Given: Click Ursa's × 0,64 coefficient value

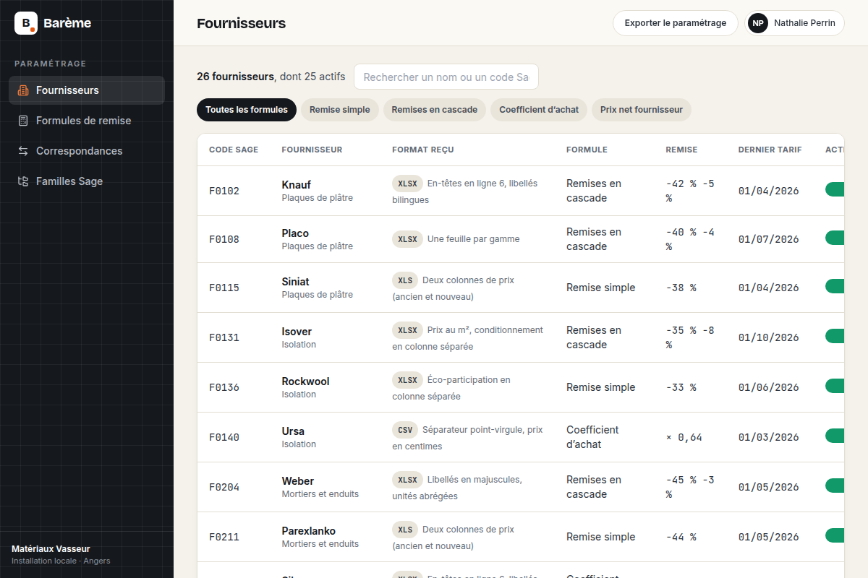Looking at the screenshot, I should [684, 437].
